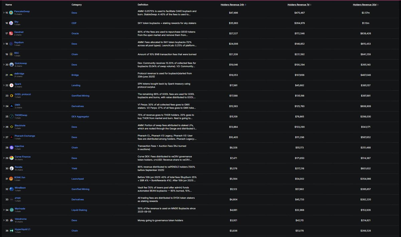Screen dimensions: 401x237
Task: Open the Yield category link for Pendle
Action: [x=74, y=168]
